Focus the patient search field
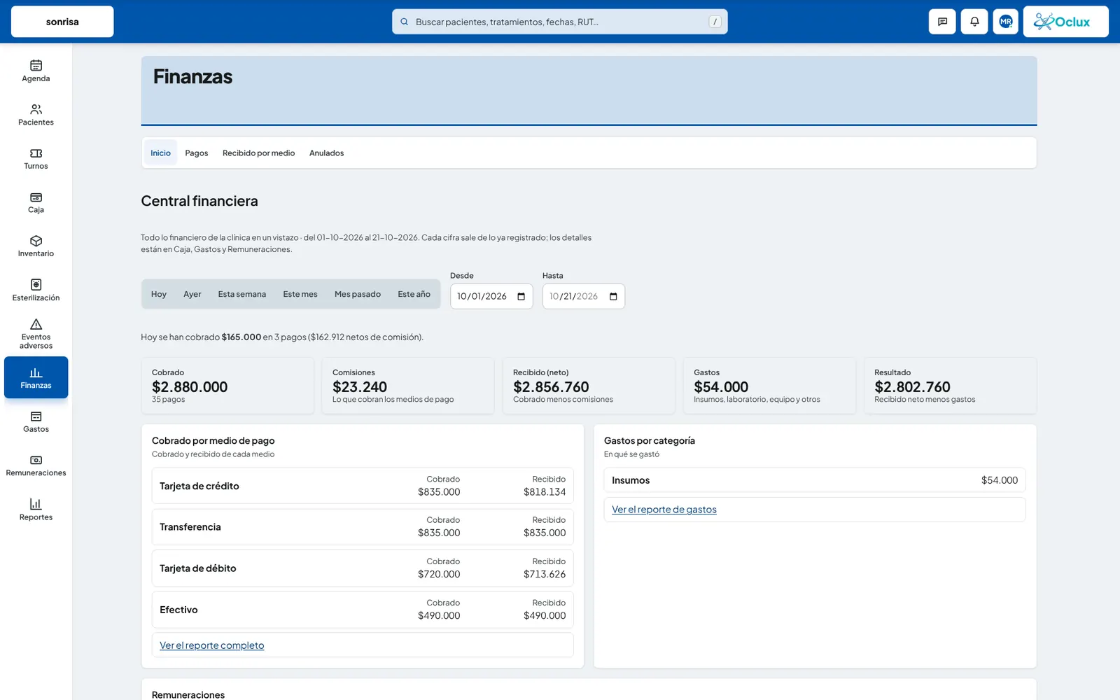This screenshot has width=1120, height=700. (560, 22)
